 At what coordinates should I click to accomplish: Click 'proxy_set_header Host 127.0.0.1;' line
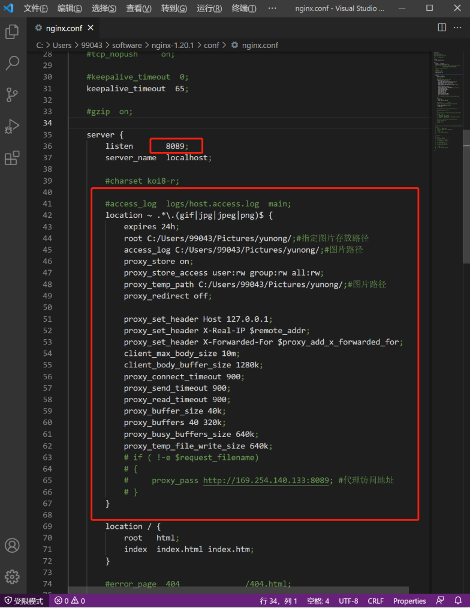198,319
